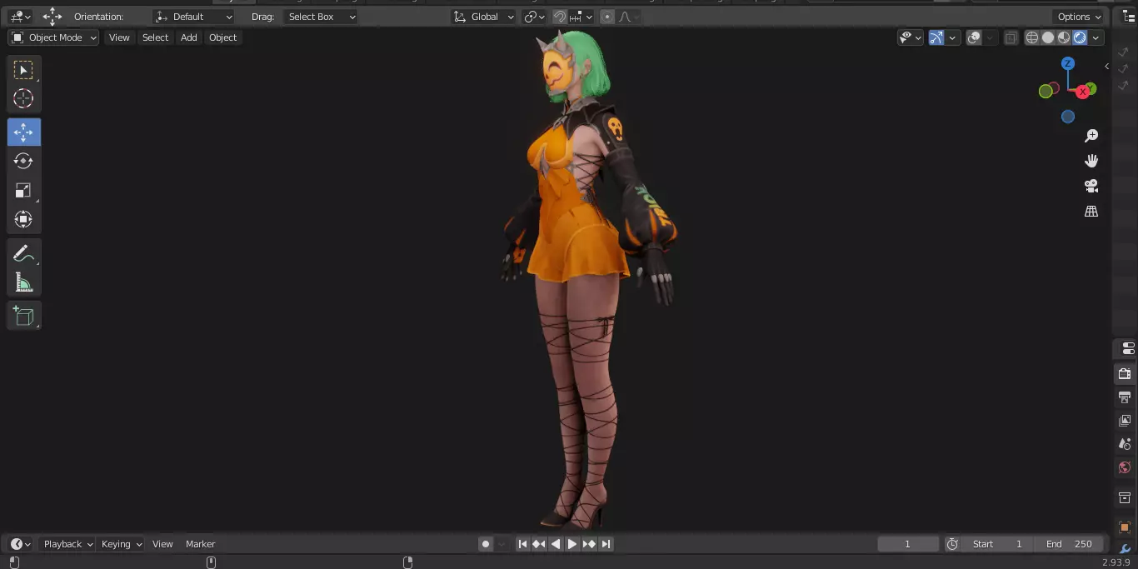This screenshot has height=569, width=1138.
Task: Open the pivot point dropdown
Action: tap(534, 17)
